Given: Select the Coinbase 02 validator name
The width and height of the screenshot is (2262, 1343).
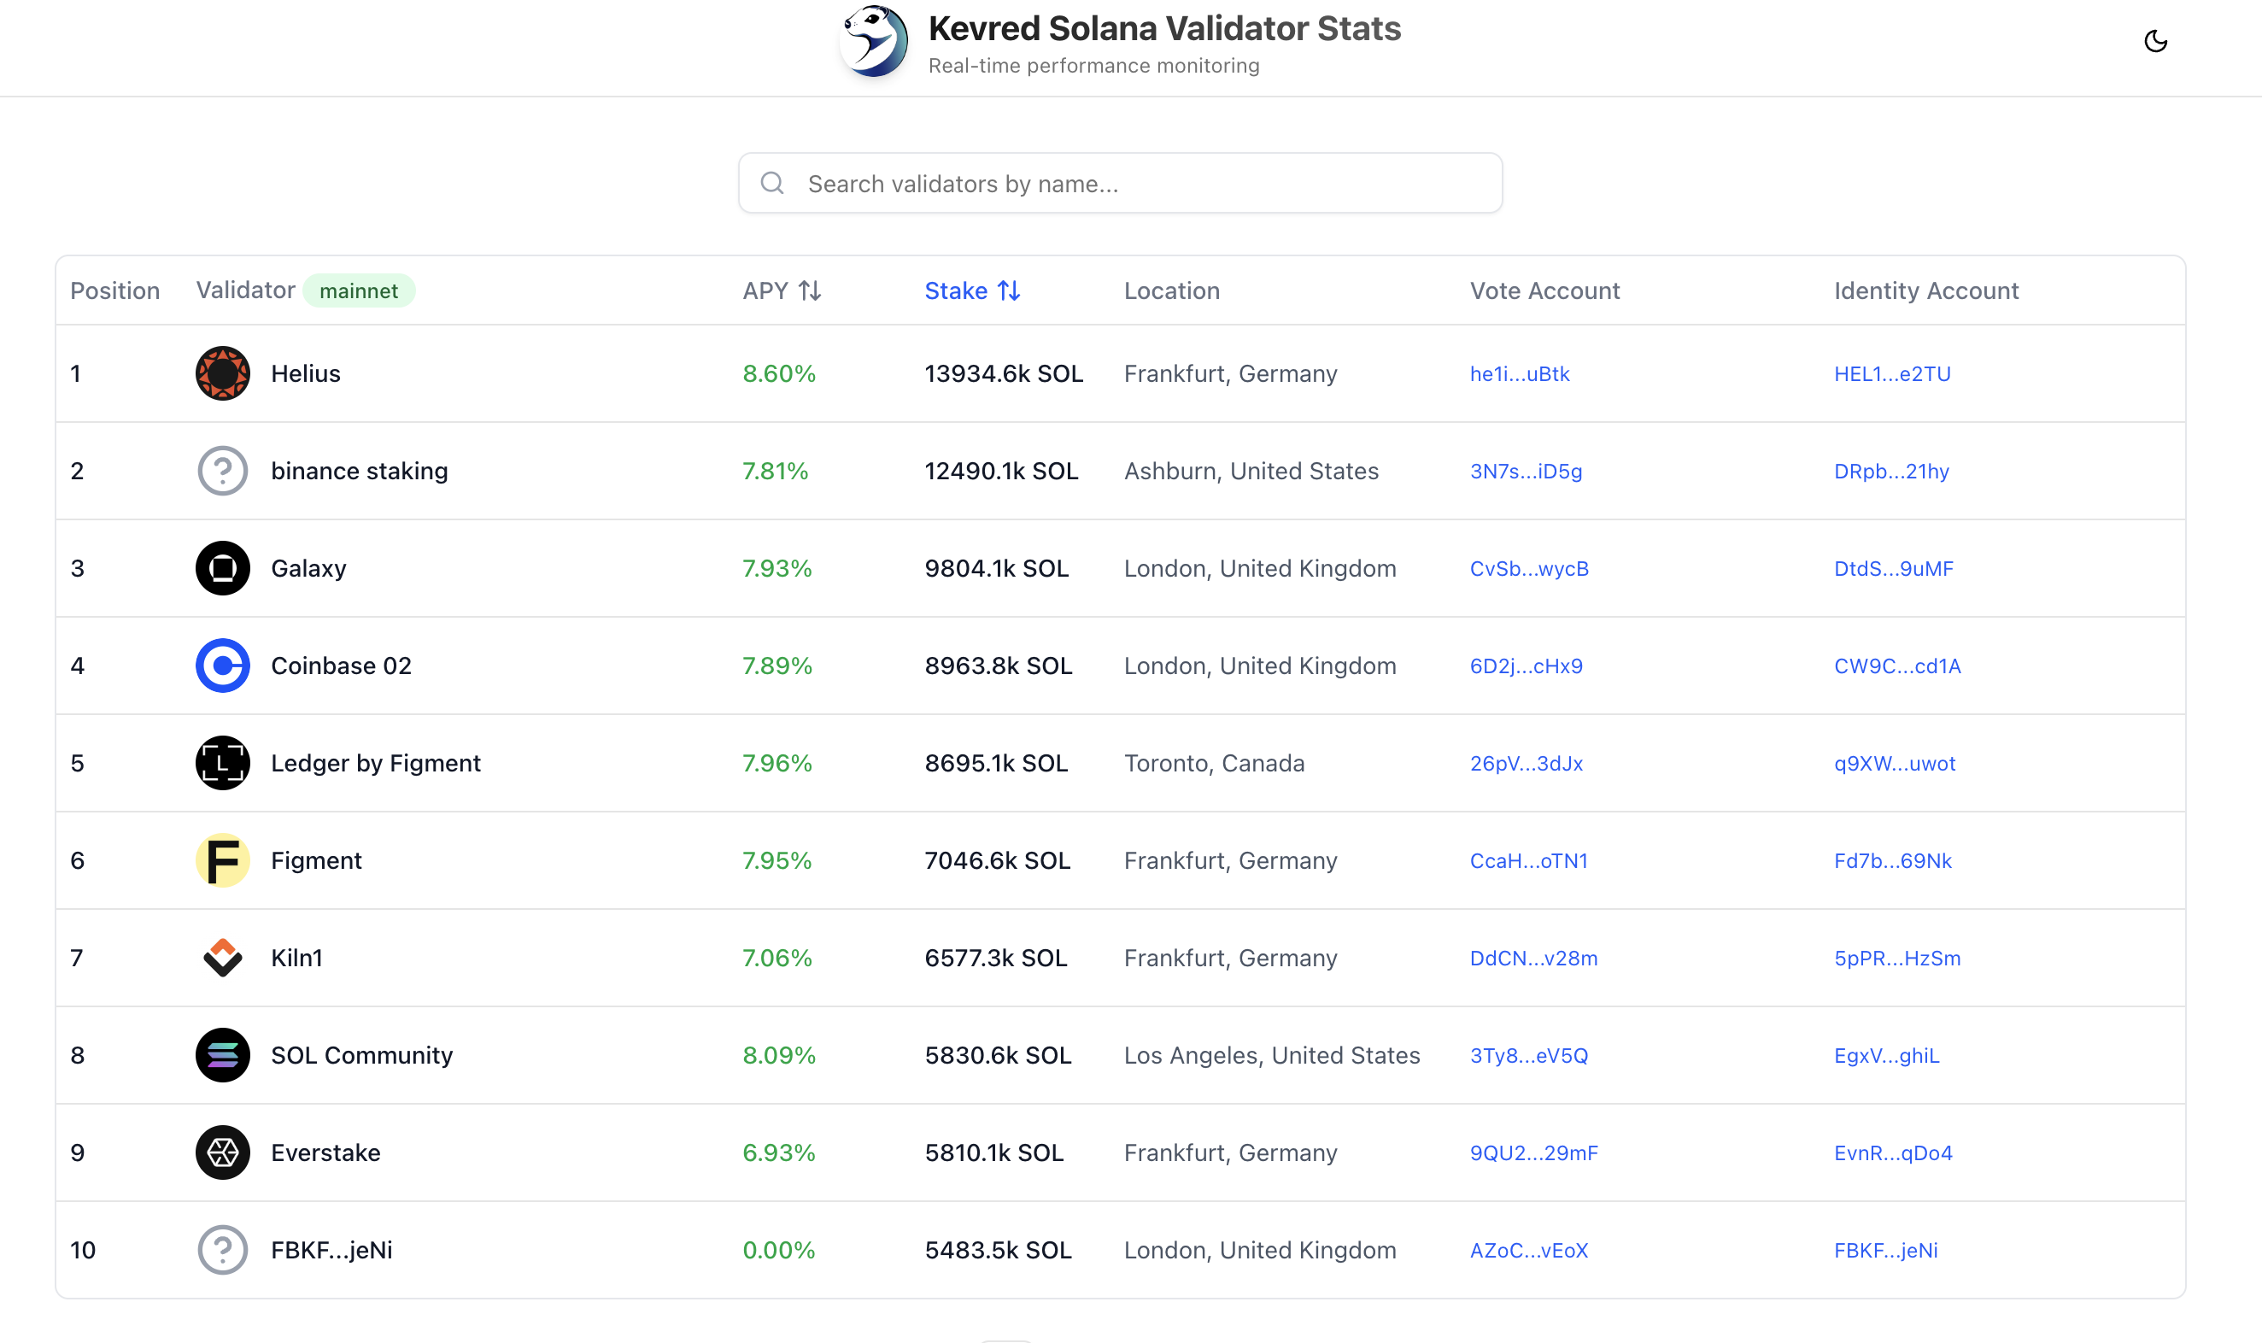Looking at the screenshot, I should (341, 666).
